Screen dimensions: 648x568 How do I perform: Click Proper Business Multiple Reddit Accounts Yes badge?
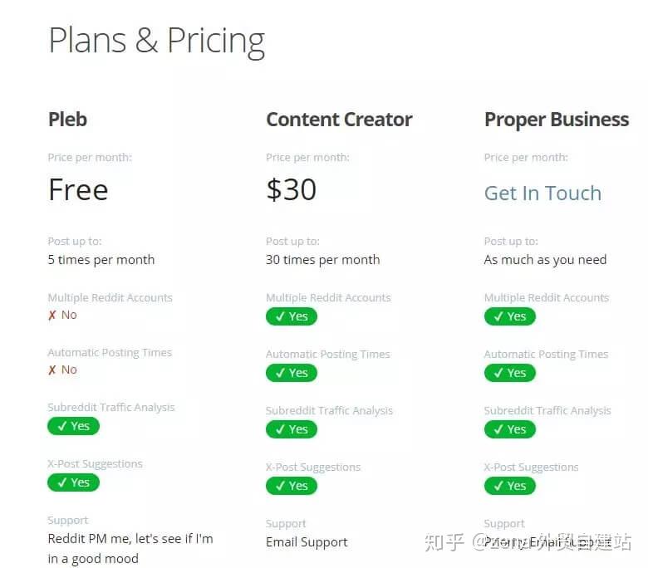point(509,316)
